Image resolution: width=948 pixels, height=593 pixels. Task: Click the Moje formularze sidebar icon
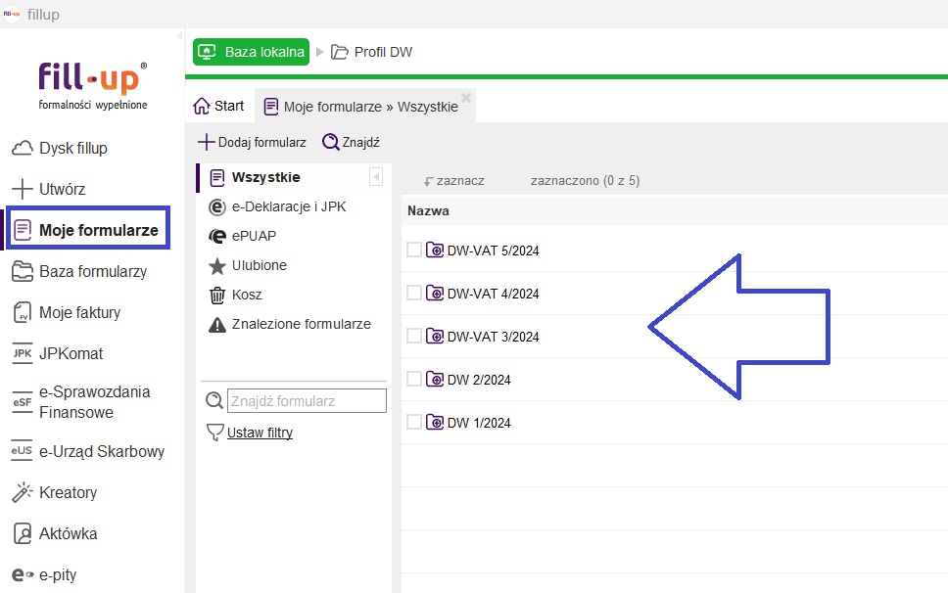[23, 230]
